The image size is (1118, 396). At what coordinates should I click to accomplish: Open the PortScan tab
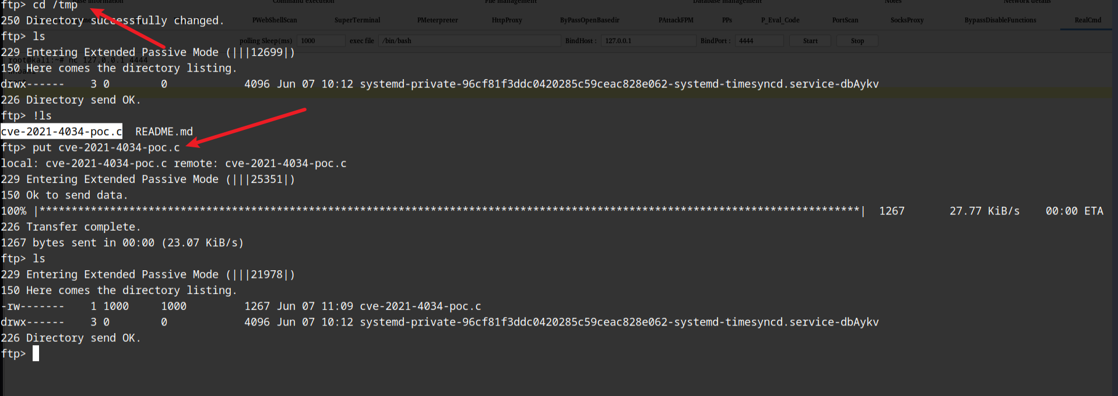(x=845, y=20)
